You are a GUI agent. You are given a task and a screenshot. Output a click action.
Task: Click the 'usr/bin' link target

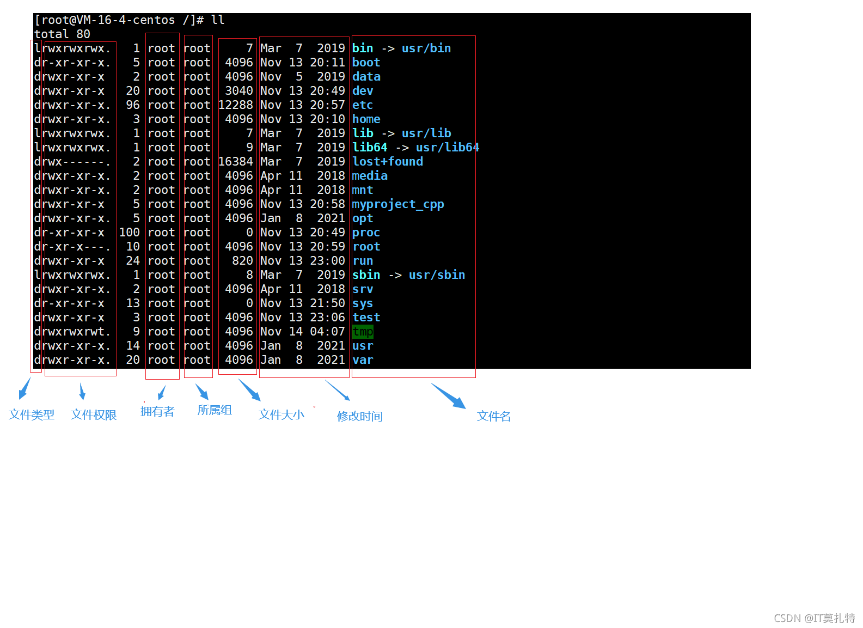point(426,48)
